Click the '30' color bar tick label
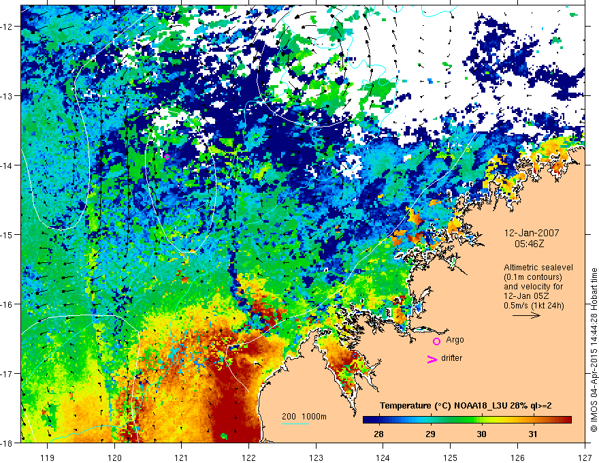The width and height of the screenshot is (599, 463). click(482, 434)
